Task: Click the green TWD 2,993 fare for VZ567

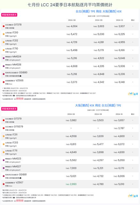Action: [x=71, y=184]
